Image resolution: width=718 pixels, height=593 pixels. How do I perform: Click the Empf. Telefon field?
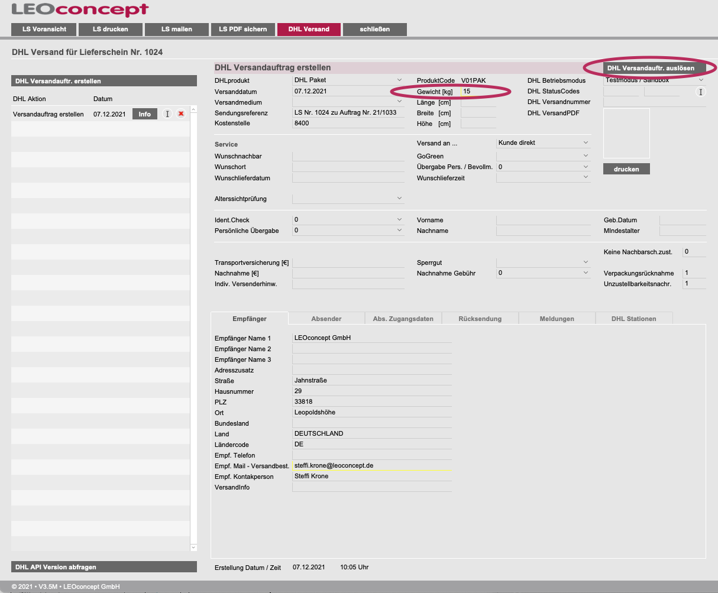pyautogui.click(x=372, y=455)
